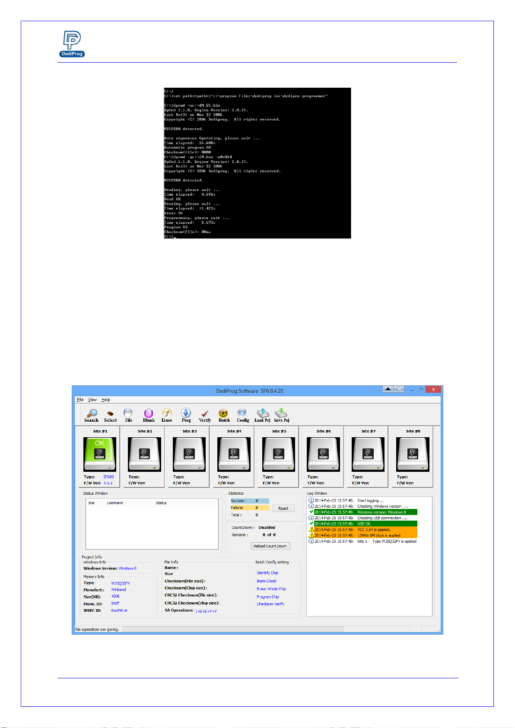Click the info icon beside Start logging
This screenshot has height=728, width=515.
coord(311,500)
